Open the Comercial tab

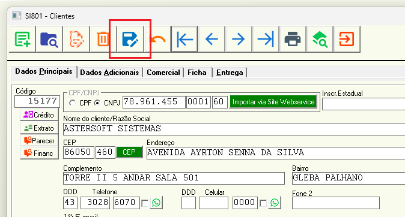(x=163, y=73)
